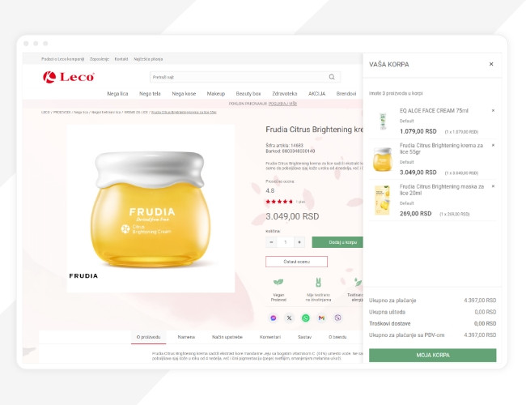Screen dimensions: 526x405
Task: Increase quantity with plus button
Action: (x=299, y=242)
